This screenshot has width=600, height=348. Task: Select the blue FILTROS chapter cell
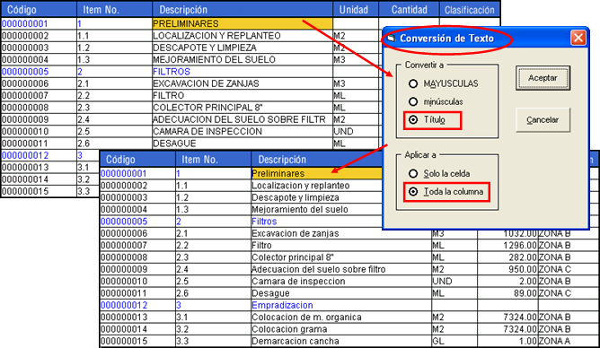(243, 72)
